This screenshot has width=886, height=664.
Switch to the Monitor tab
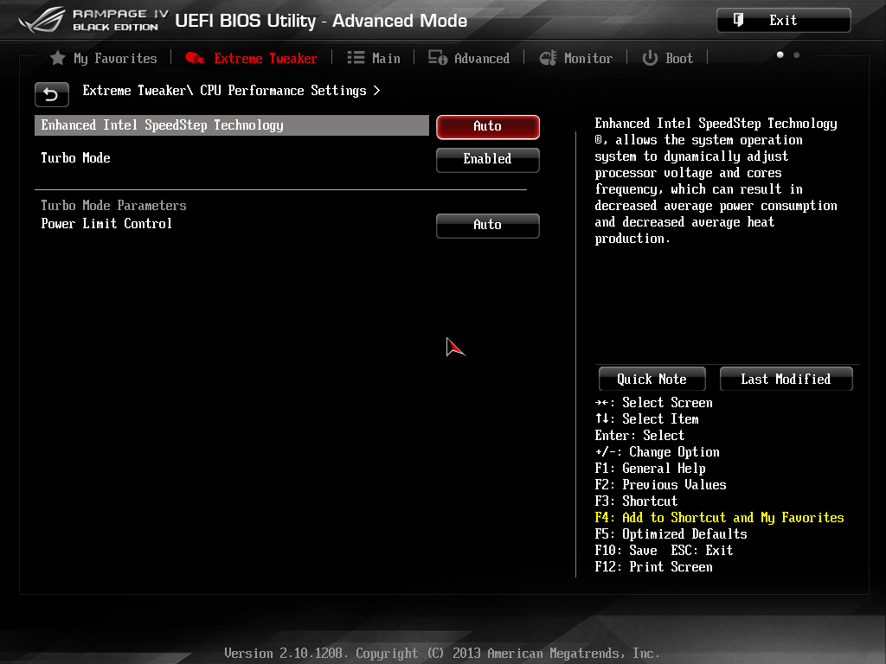[576, 58]
